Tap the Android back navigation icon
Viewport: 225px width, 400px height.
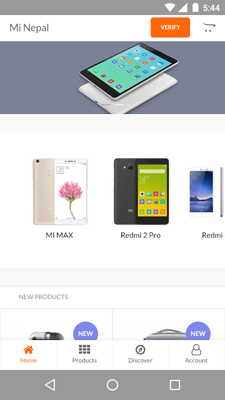click(50, 385)
